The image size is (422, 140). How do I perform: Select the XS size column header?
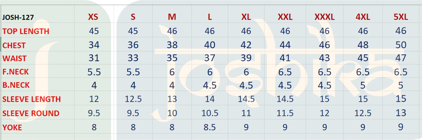(x=93, y=17)
